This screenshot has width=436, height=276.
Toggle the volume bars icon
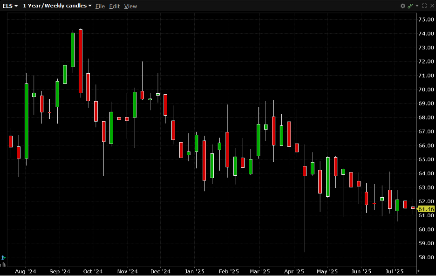[4, 264]
